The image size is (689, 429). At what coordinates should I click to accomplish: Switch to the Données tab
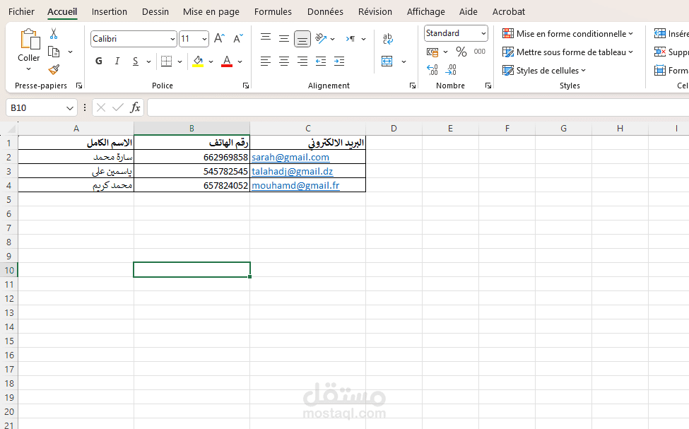(325, 12)
